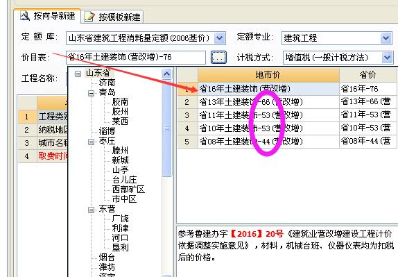
Task: Click the 城市名称 row in left table
Action: tap(43, 143)
